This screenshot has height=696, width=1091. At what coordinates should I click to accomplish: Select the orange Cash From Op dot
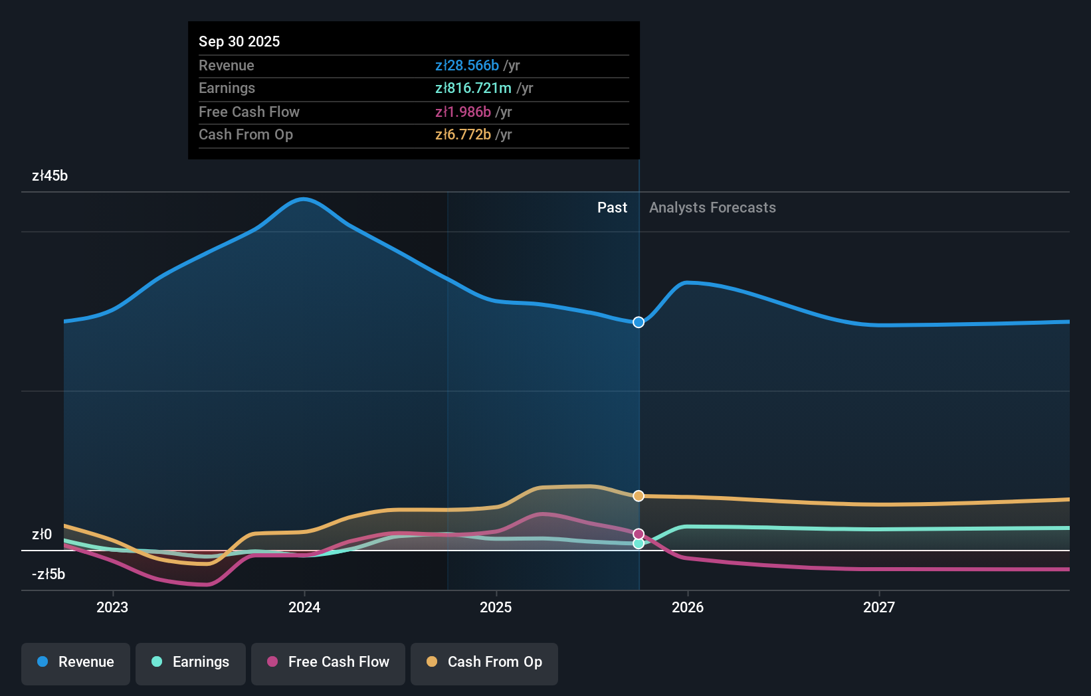coord(431,662)
